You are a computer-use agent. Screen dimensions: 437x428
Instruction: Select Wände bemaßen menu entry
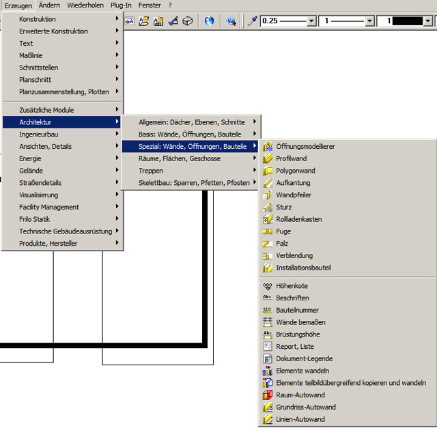click(300, 322)
